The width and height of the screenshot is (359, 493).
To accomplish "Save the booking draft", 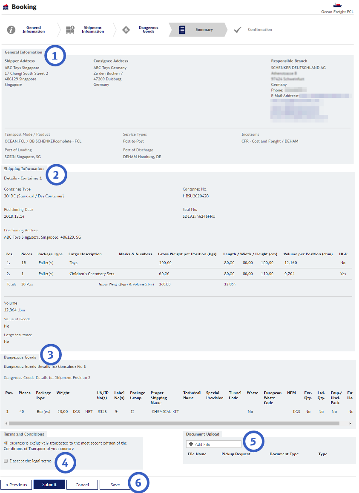I will 115,484.
